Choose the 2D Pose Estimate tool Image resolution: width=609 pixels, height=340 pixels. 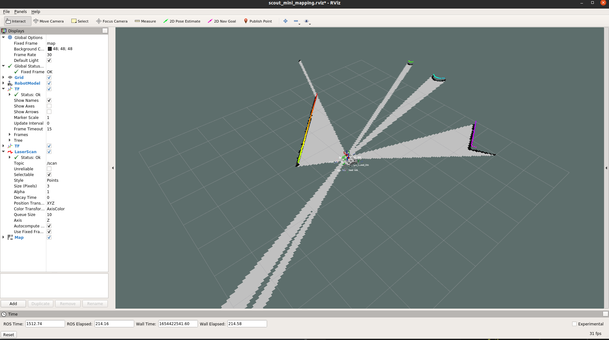[182, 21]
